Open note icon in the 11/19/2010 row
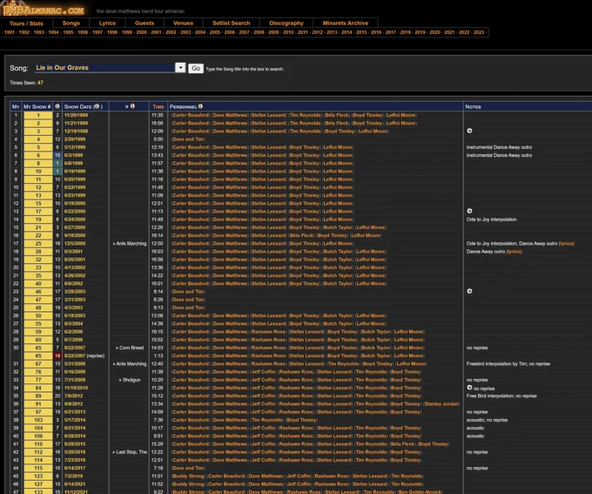 pyautogui.click(x=469, y=388)
